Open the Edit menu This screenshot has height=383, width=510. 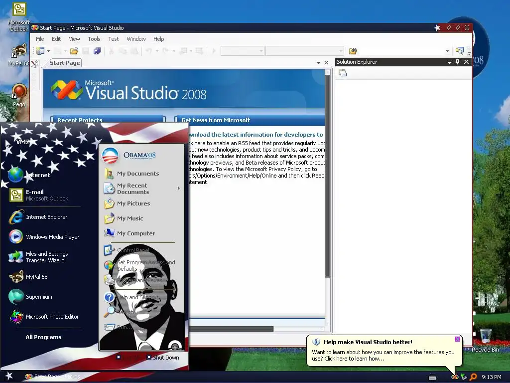(x=56, y=39)
